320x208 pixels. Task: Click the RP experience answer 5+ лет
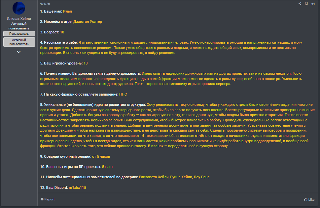[x=107, y=167]
